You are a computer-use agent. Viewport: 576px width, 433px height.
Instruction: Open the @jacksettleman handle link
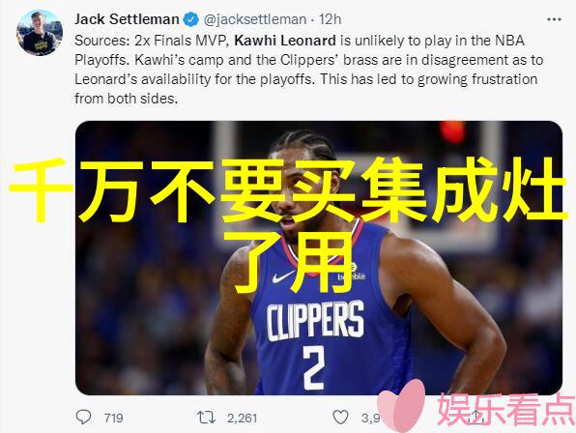tap(255, 19)
